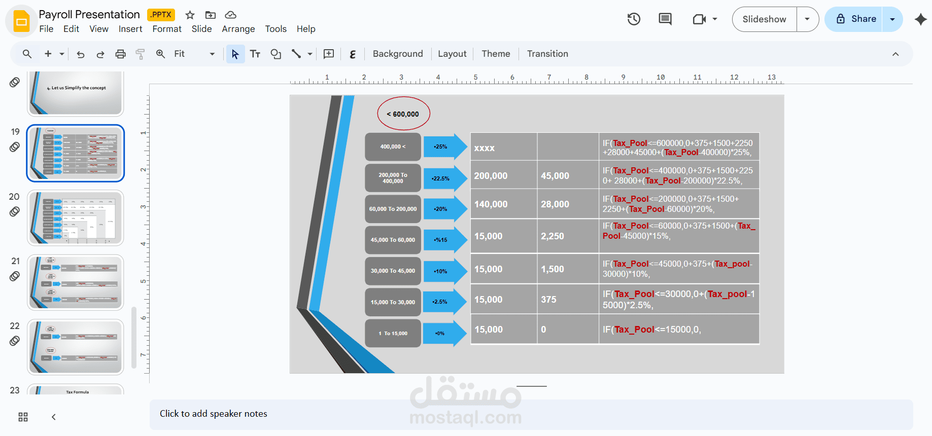Expand Slideshow options dropdown arrow

pyautogui.click(x=807, y=19)
